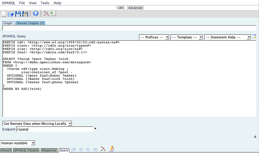Click inside the Graph URI input field
This screenshot has height=156, width=259.
[x=129, y=28]
